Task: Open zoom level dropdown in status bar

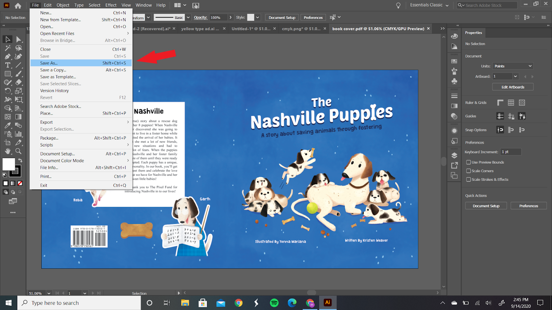Action: point(49,293)
